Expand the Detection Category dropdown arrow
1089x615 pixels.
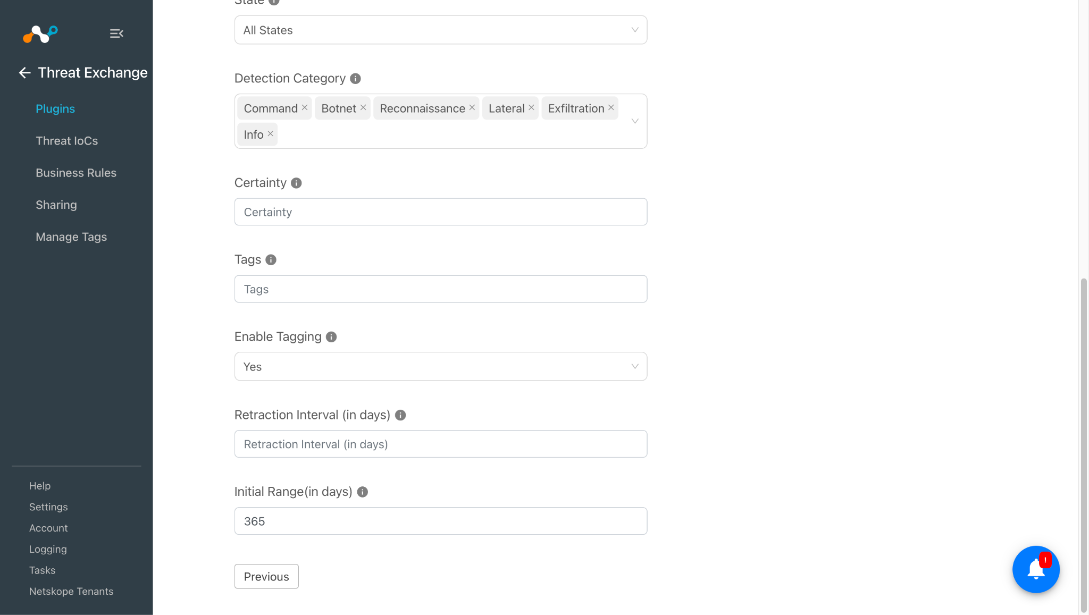point(634,121)
